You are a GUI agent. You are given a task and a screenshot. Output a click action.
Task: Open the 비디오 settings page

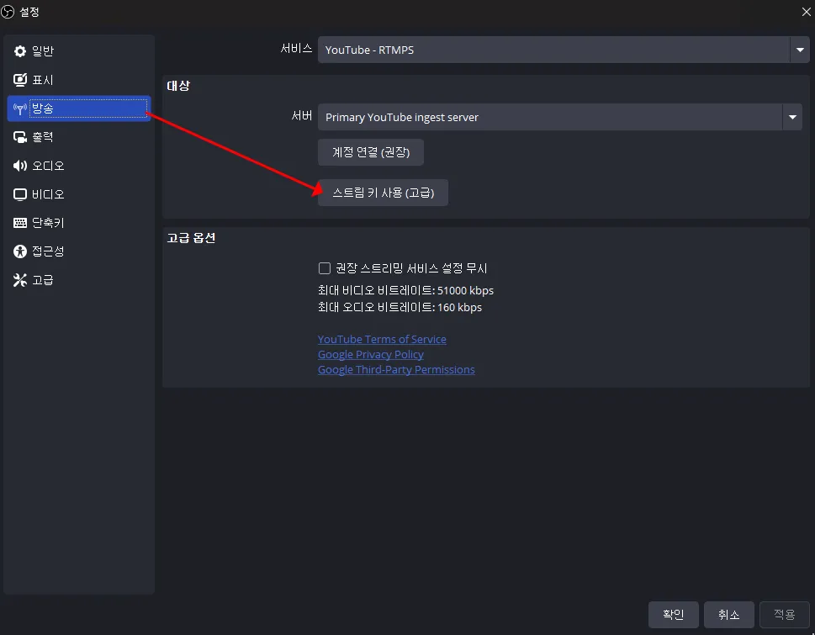tap(79, 194)
